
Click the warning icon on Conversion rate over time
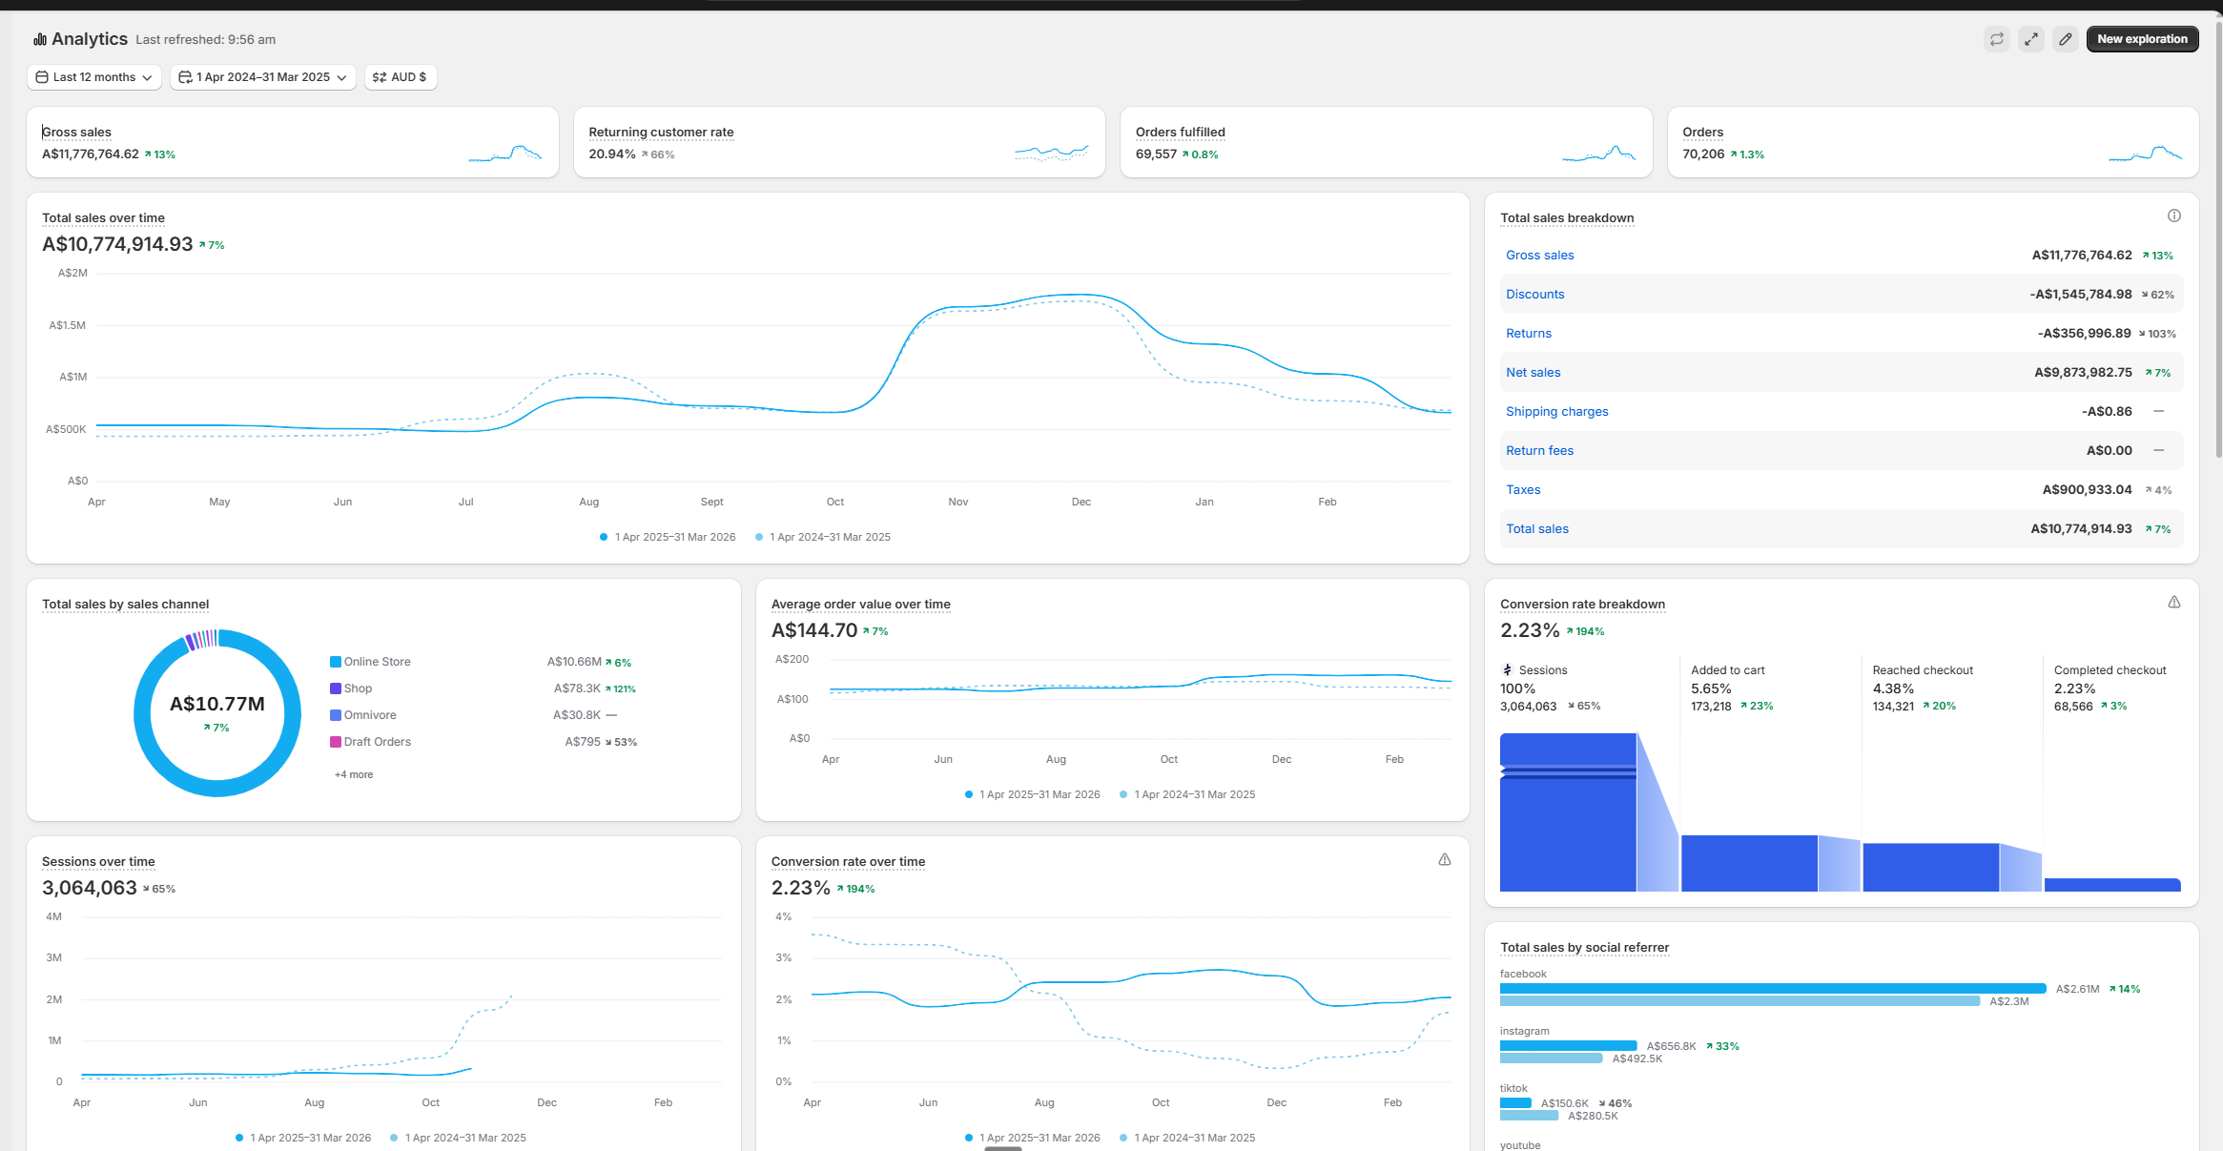tap(1445, 859)
